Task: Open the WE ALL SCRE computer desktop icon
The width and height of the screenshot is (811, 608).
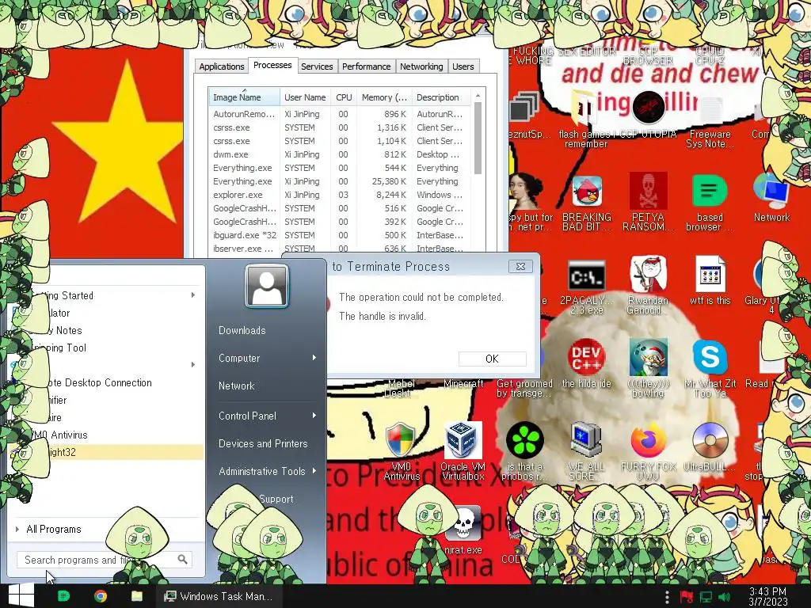Action: tap(587, 440)
